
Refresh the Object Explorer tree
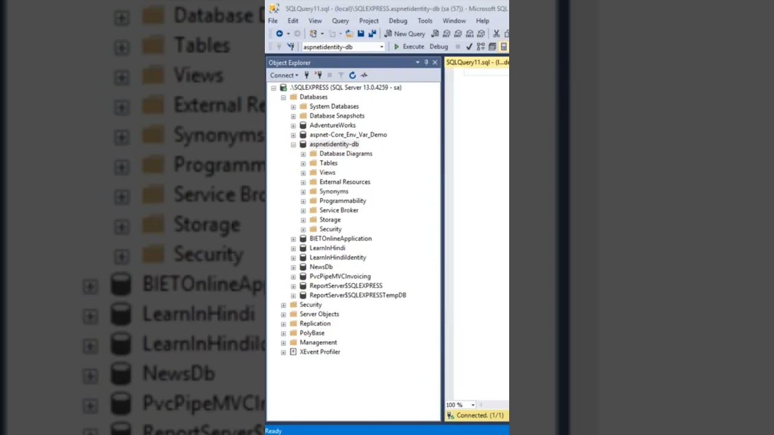353,76
